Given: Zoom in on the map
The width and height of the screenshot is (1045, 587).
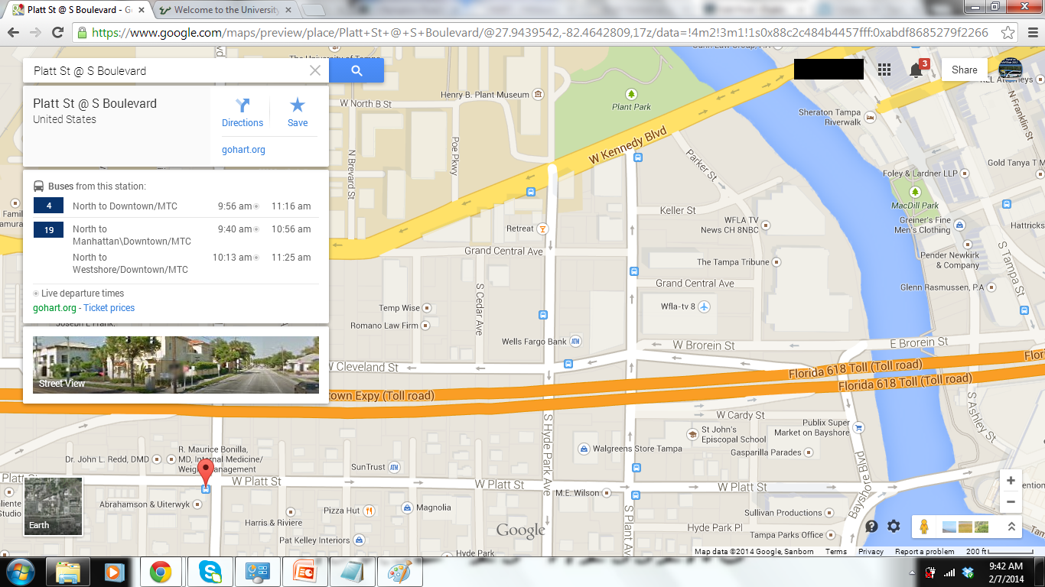Looking at the screenshot, I should tap(1011, 481).
